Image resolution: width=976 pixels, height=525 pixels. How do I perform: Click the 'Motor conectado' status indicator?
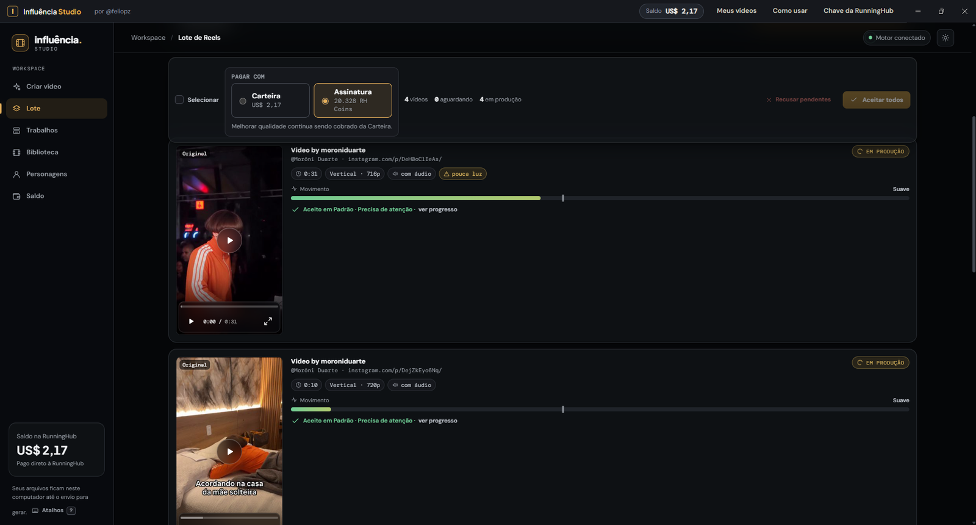click(897, 38)
